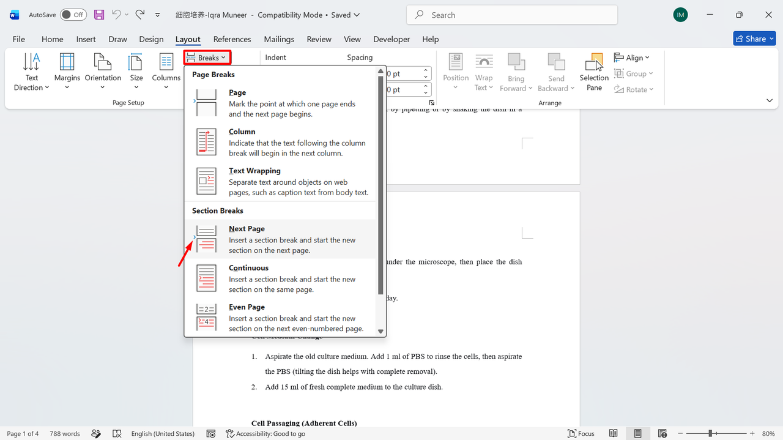This screenshot has width=783, height=440.
Task: Insert an Even Page section break
Action: pos(281,317)
